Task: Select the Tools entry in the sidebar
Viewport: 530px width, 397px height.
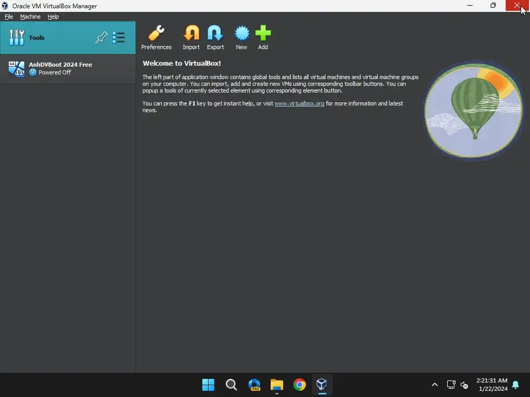Action: tap(68, 38)
